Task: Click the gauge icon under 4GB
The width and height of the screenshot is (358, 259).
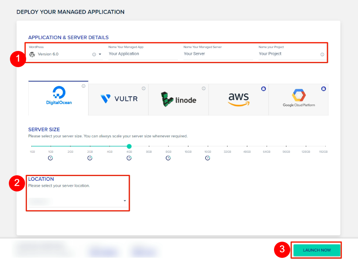Action: click(x=129, y=158)
